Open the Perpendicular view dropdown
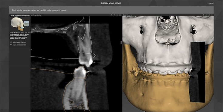 point(38,15)
